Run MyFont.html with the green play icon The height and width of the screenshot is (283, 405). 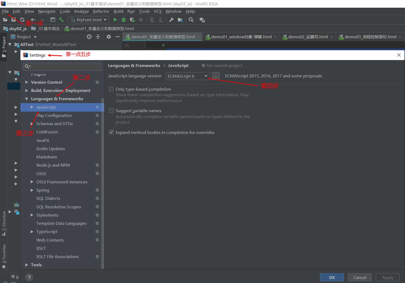115,20
